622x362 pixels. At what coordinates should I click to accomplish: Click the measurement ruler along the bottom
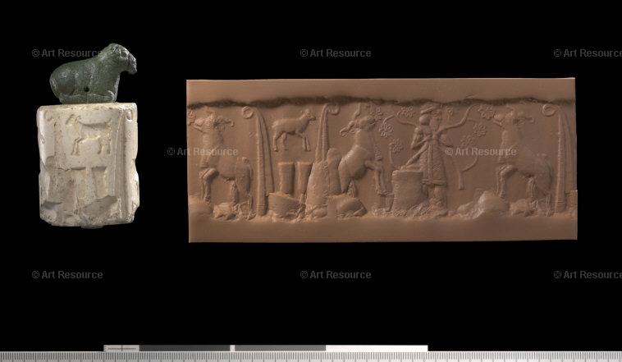pyautogui.click(x=311, y=356)
